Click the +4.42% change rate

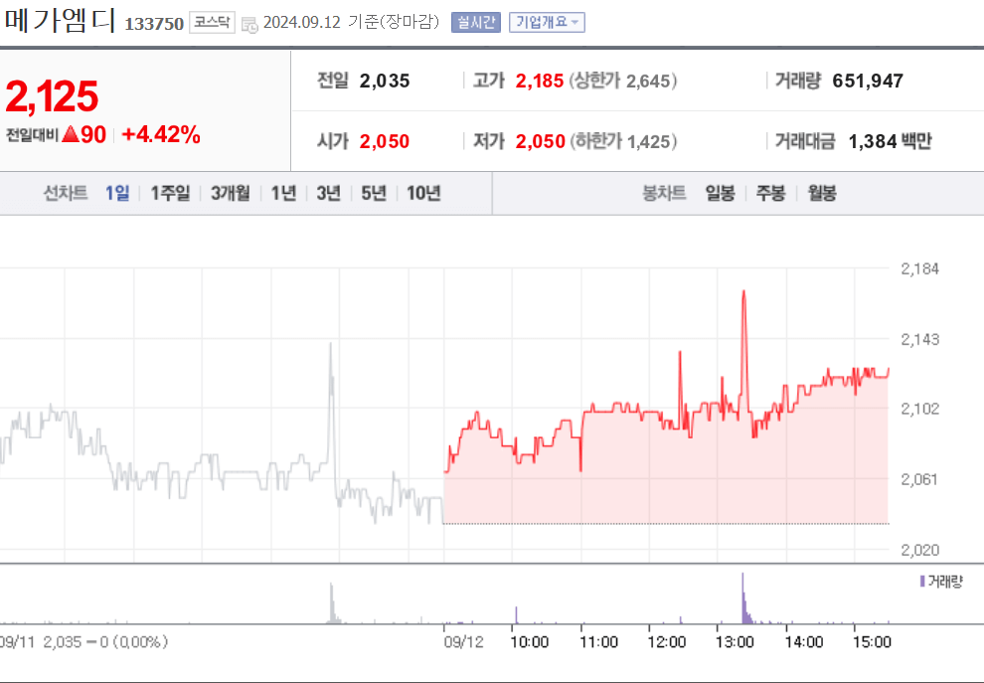(x=161, y=134)
